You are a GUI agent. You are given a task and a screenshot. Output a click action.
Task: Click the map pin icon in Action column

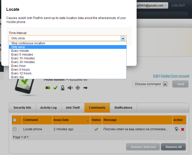coord(177,129)
